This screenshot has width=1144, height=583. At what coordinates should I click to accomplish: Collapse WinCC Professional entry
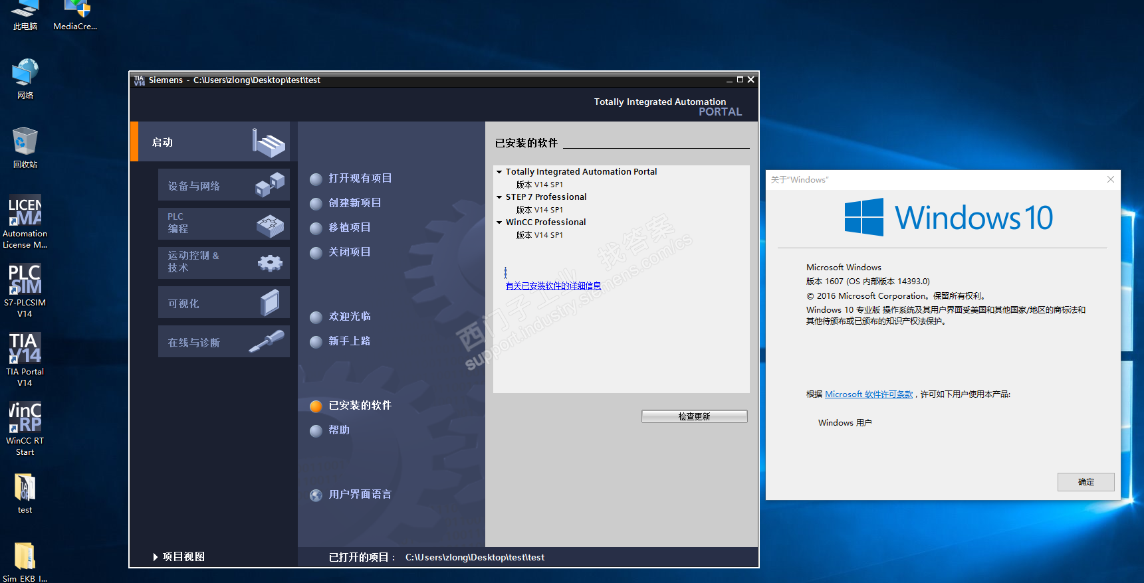point(499,222)
